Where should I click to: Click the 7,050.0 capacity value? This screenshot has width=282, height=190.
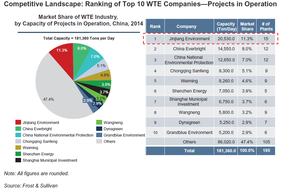(x=226, y=91)
